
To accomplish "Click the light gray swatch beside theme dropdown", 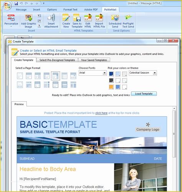I will tap(124, 74).
